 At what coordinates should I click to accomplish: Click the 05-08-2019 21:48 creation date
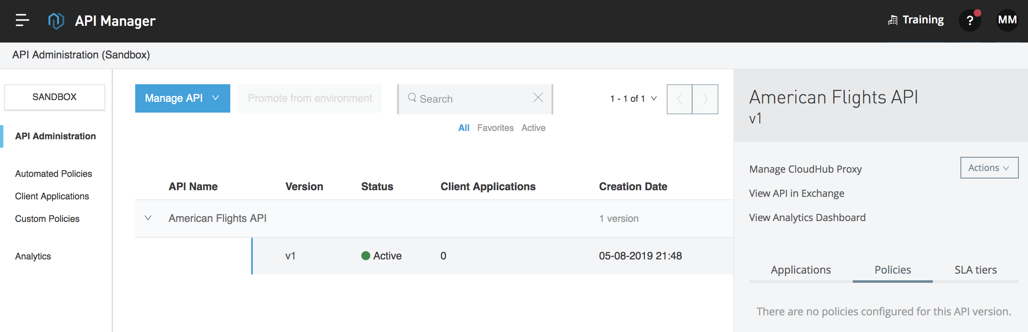point(640,256)
